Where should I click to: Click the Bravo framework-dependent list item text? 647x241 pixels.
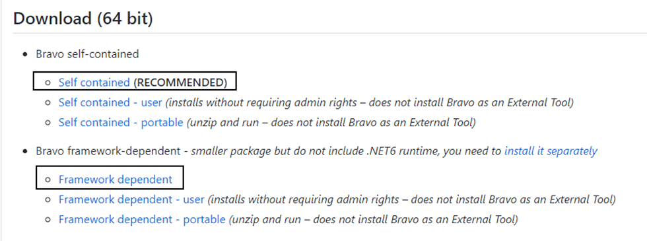[x=108, y=151]
